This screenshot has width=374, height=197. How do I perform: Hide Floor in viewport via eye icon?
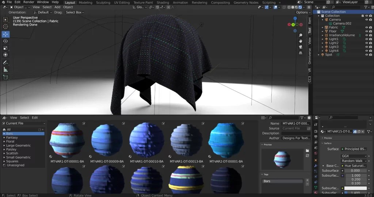pyautogui.click(x=367, y=31)
